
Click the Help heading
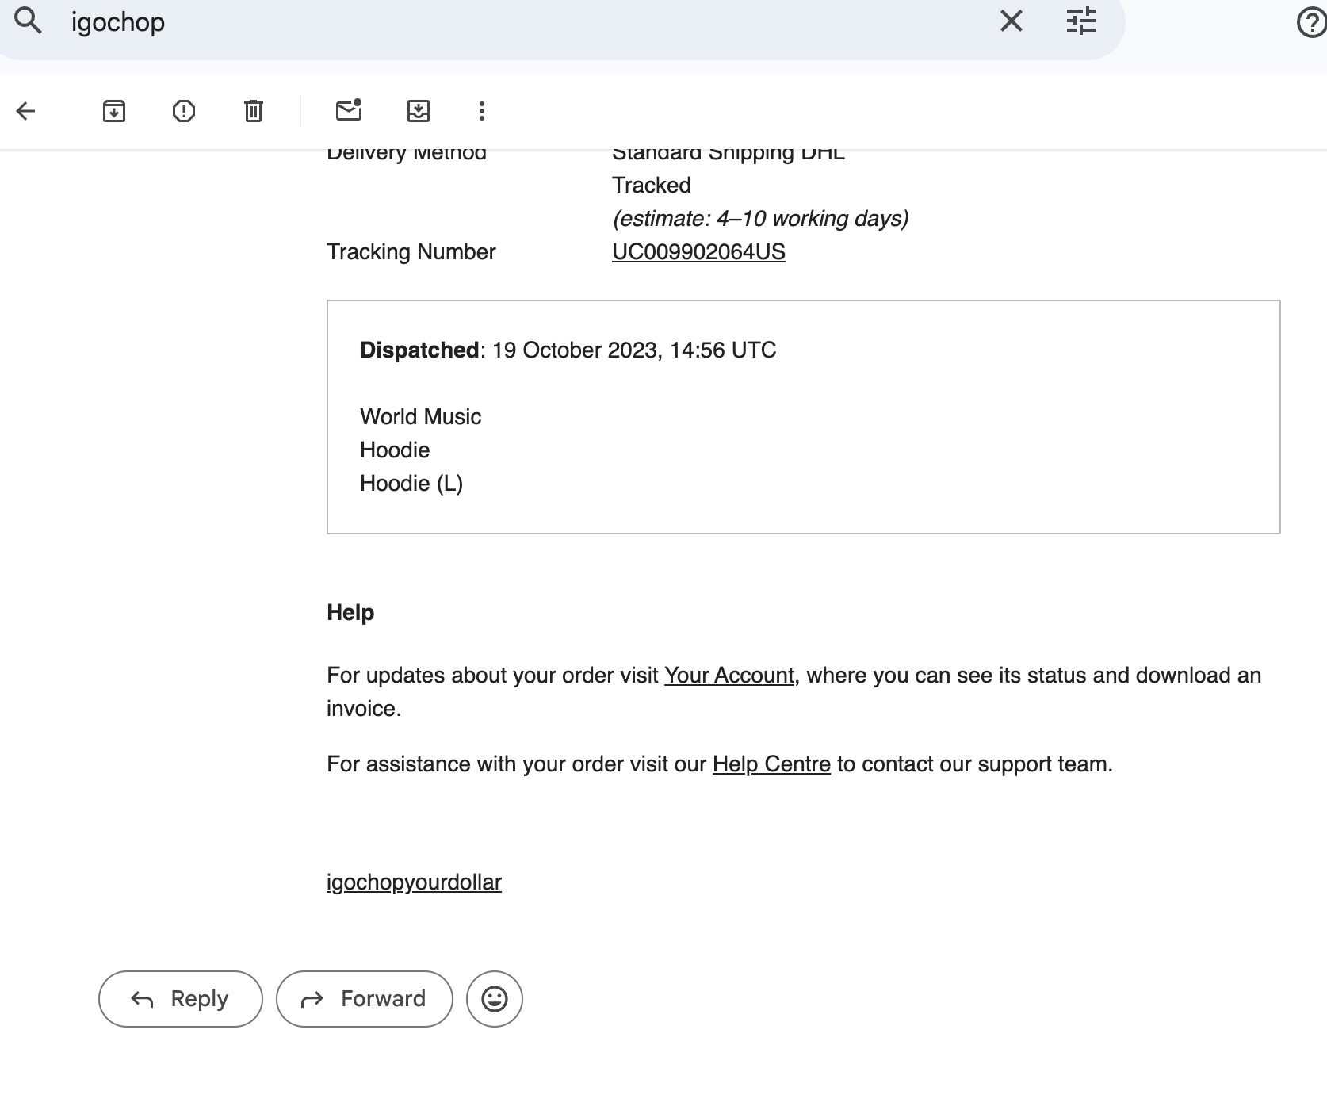(350, 613)
